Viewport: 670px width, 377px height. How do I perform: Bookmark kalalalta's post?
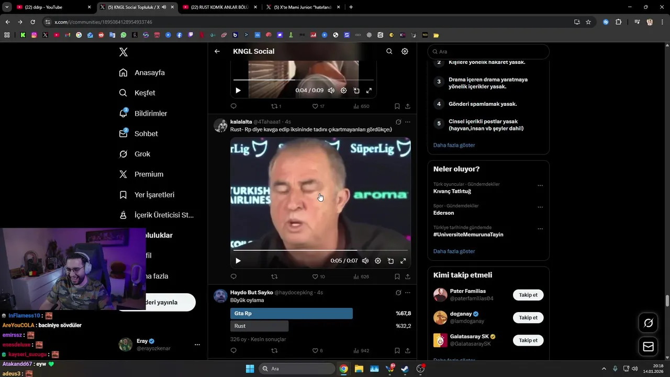(x=397, y=276)
